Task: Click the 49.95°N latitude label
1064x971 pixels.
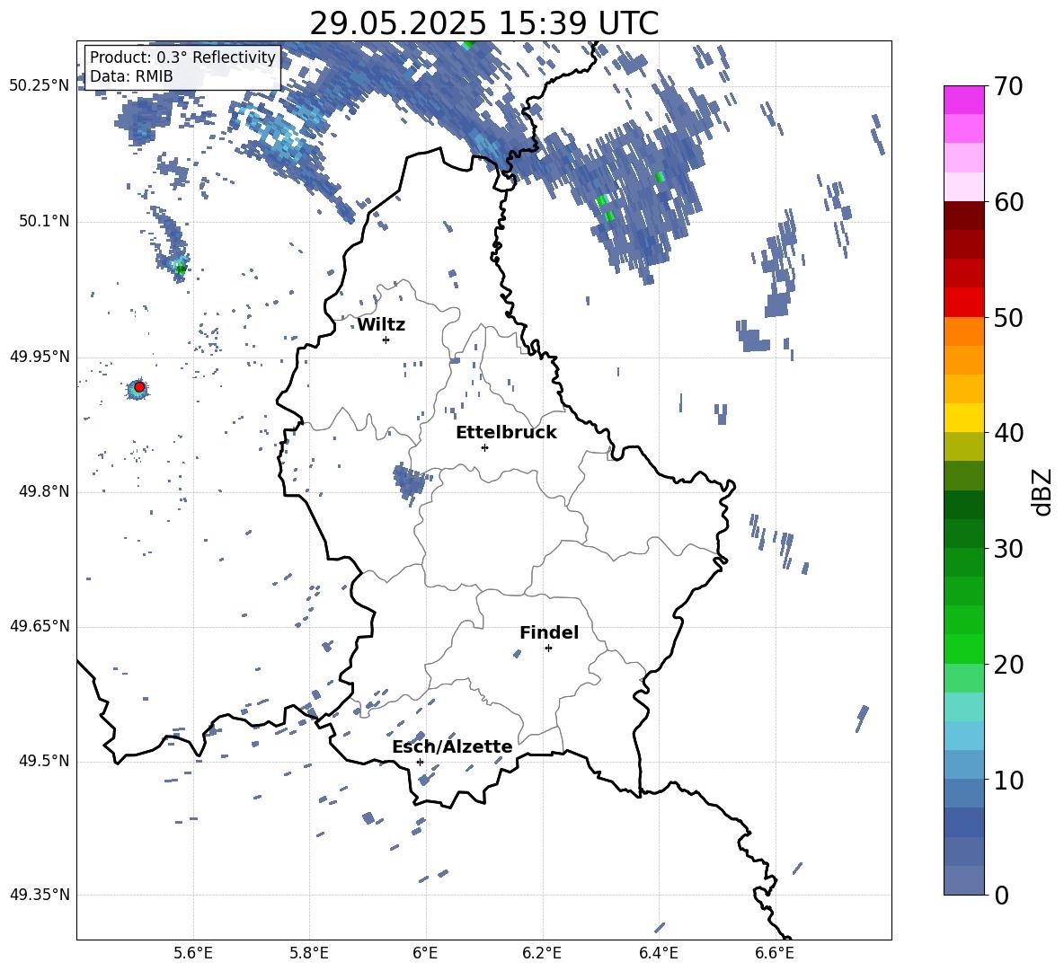Action: [x=40, y=357]
